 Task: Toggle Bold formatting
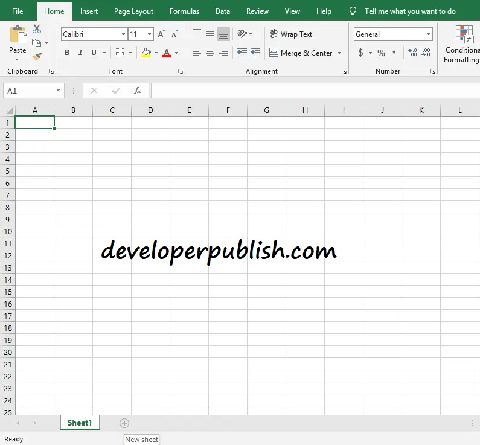tap(67, 53)
